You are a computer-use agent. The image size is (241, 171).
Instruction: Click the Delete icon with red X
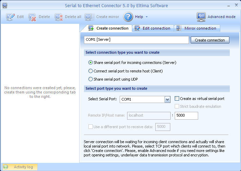click(x=32, y=17)
